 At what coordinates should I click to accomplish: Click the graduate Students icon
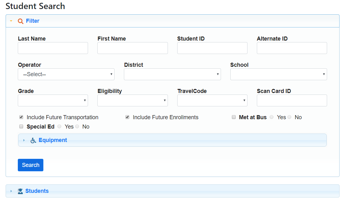(20, 191)
